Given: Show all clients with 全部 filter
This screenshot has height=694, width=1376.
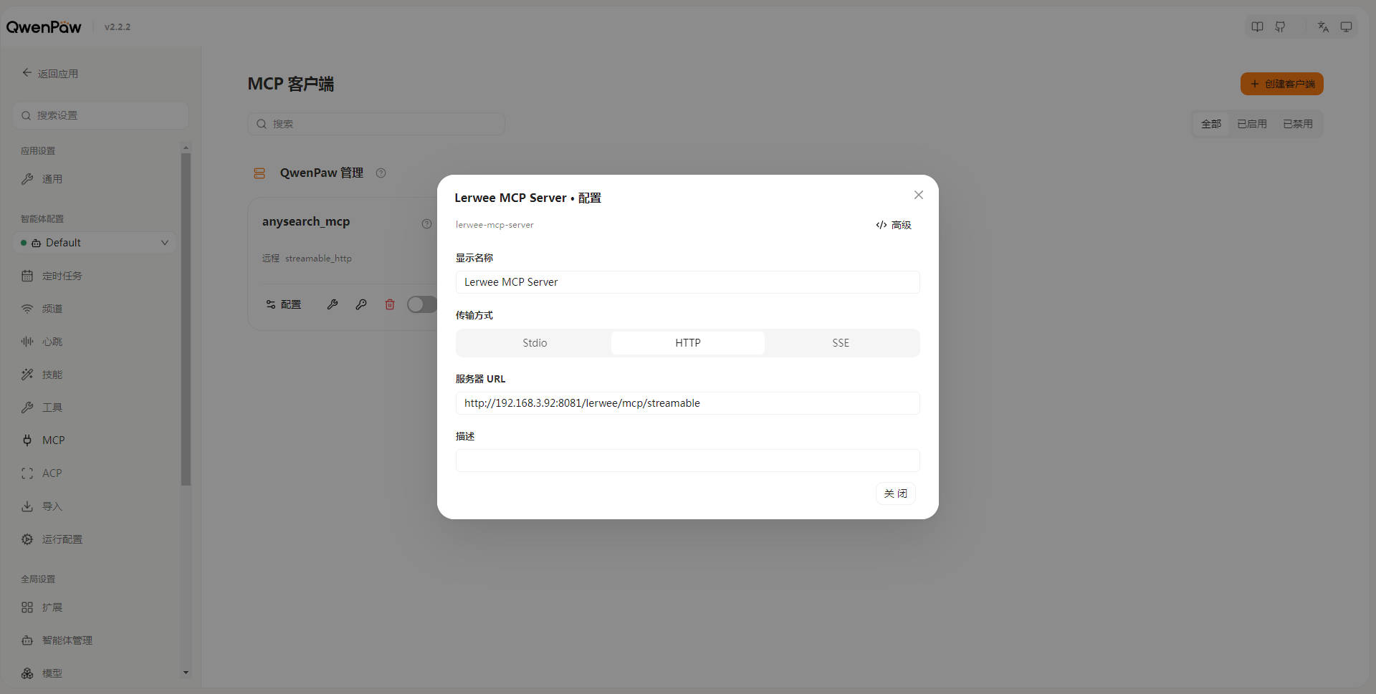Looking at the screenshot, I should (1211, 124).
